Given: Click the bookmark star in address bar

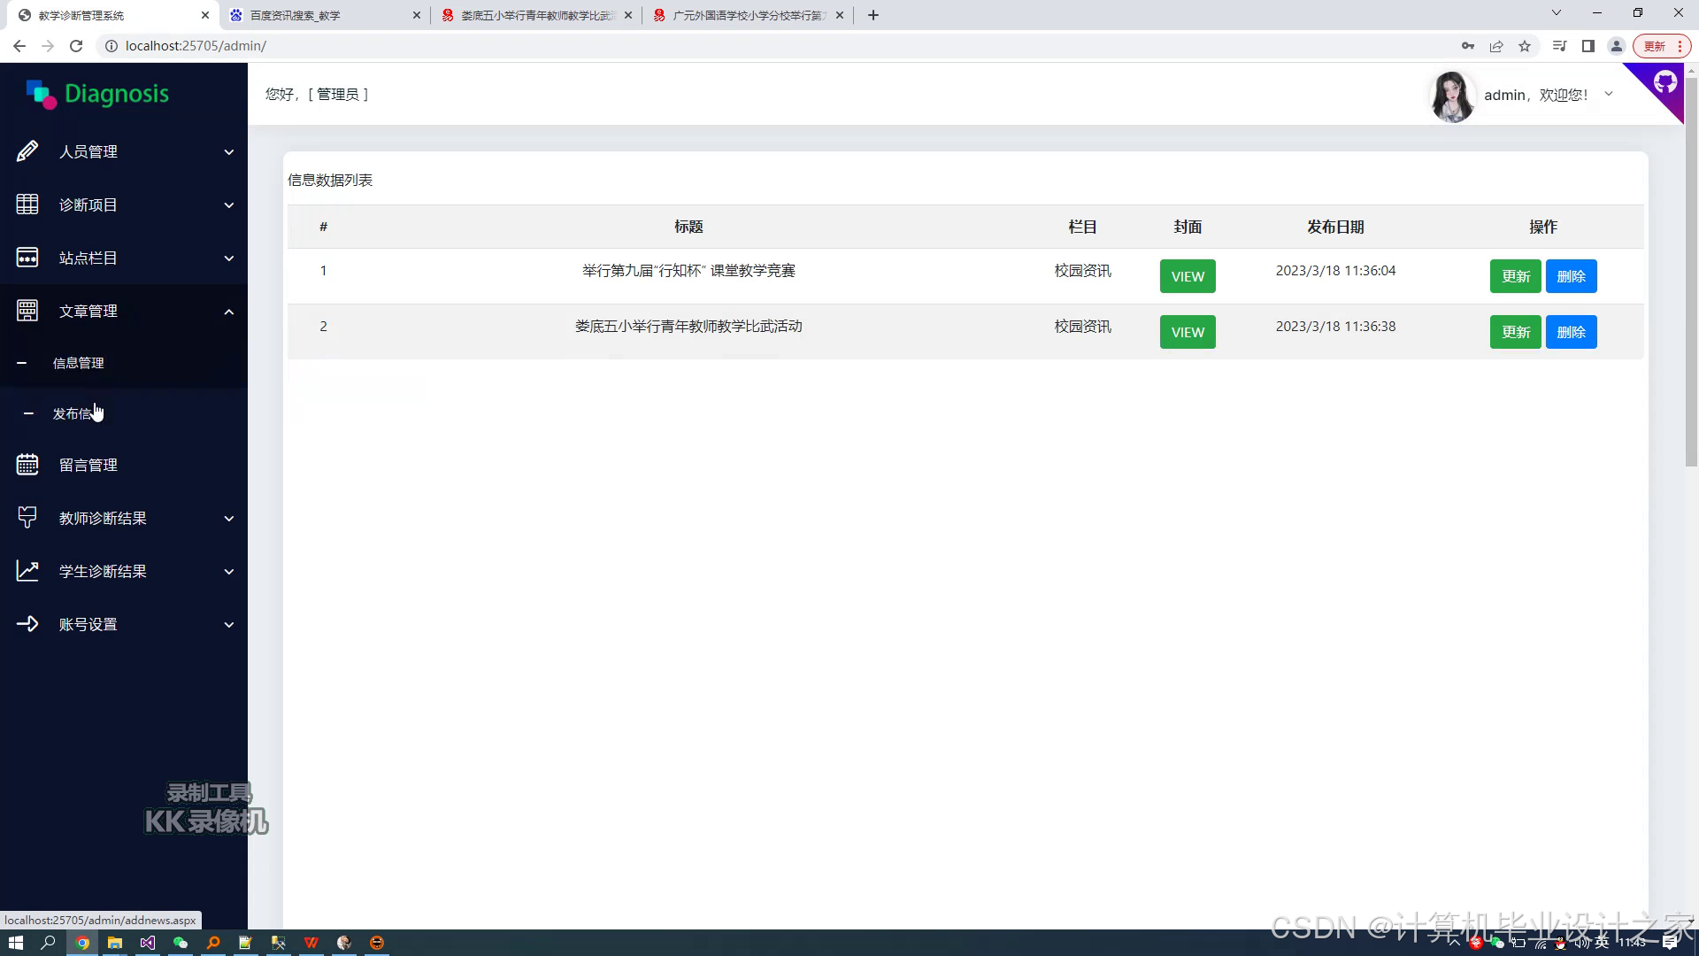Looking at the screenshot, I should point(1525,46).
